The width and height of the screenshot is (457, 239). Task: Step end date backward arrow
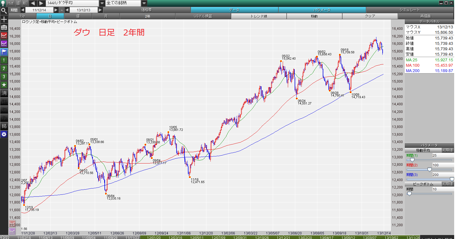(x=67, y=10)
